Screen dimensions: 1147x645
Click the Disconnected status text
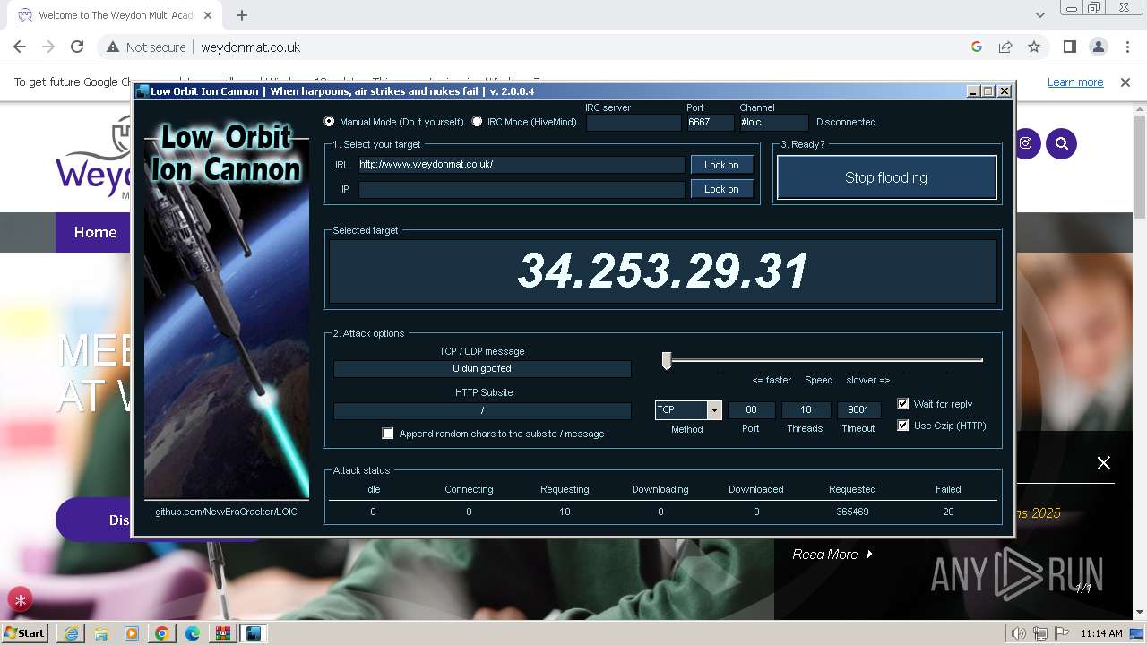847,122
